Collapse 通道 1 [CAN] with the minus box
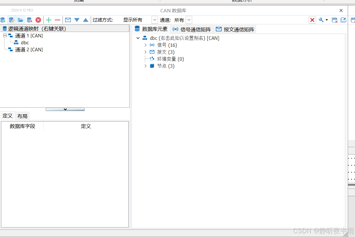The image size is (355, 237). click(5, 35)
